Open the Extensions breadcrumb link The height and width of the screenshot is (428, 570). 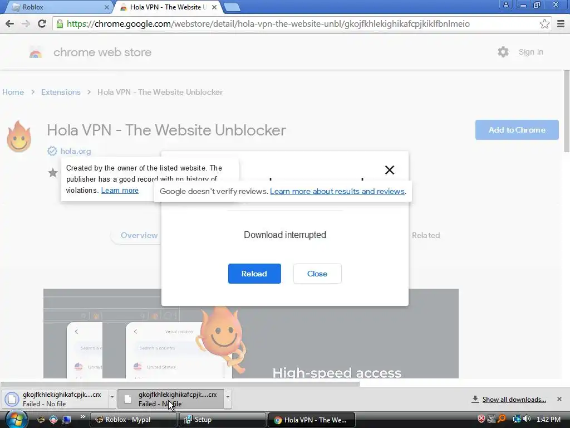coord(61,92)
